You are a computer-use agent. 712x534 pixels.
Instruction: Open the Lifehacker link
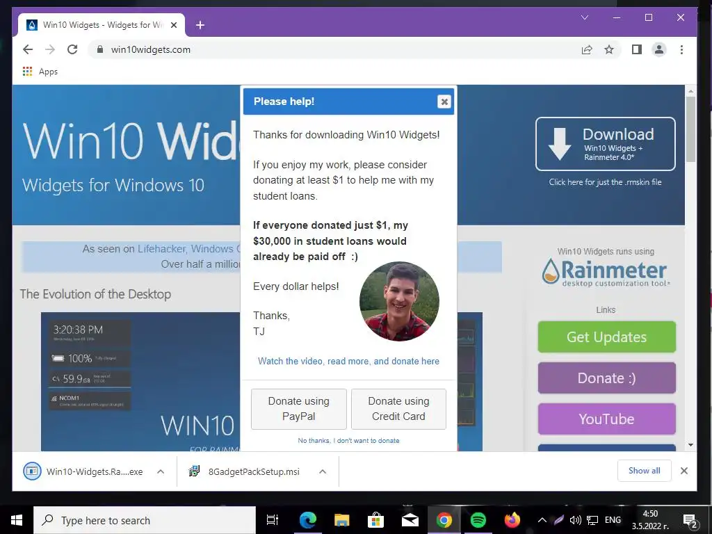tap(161, 249)
